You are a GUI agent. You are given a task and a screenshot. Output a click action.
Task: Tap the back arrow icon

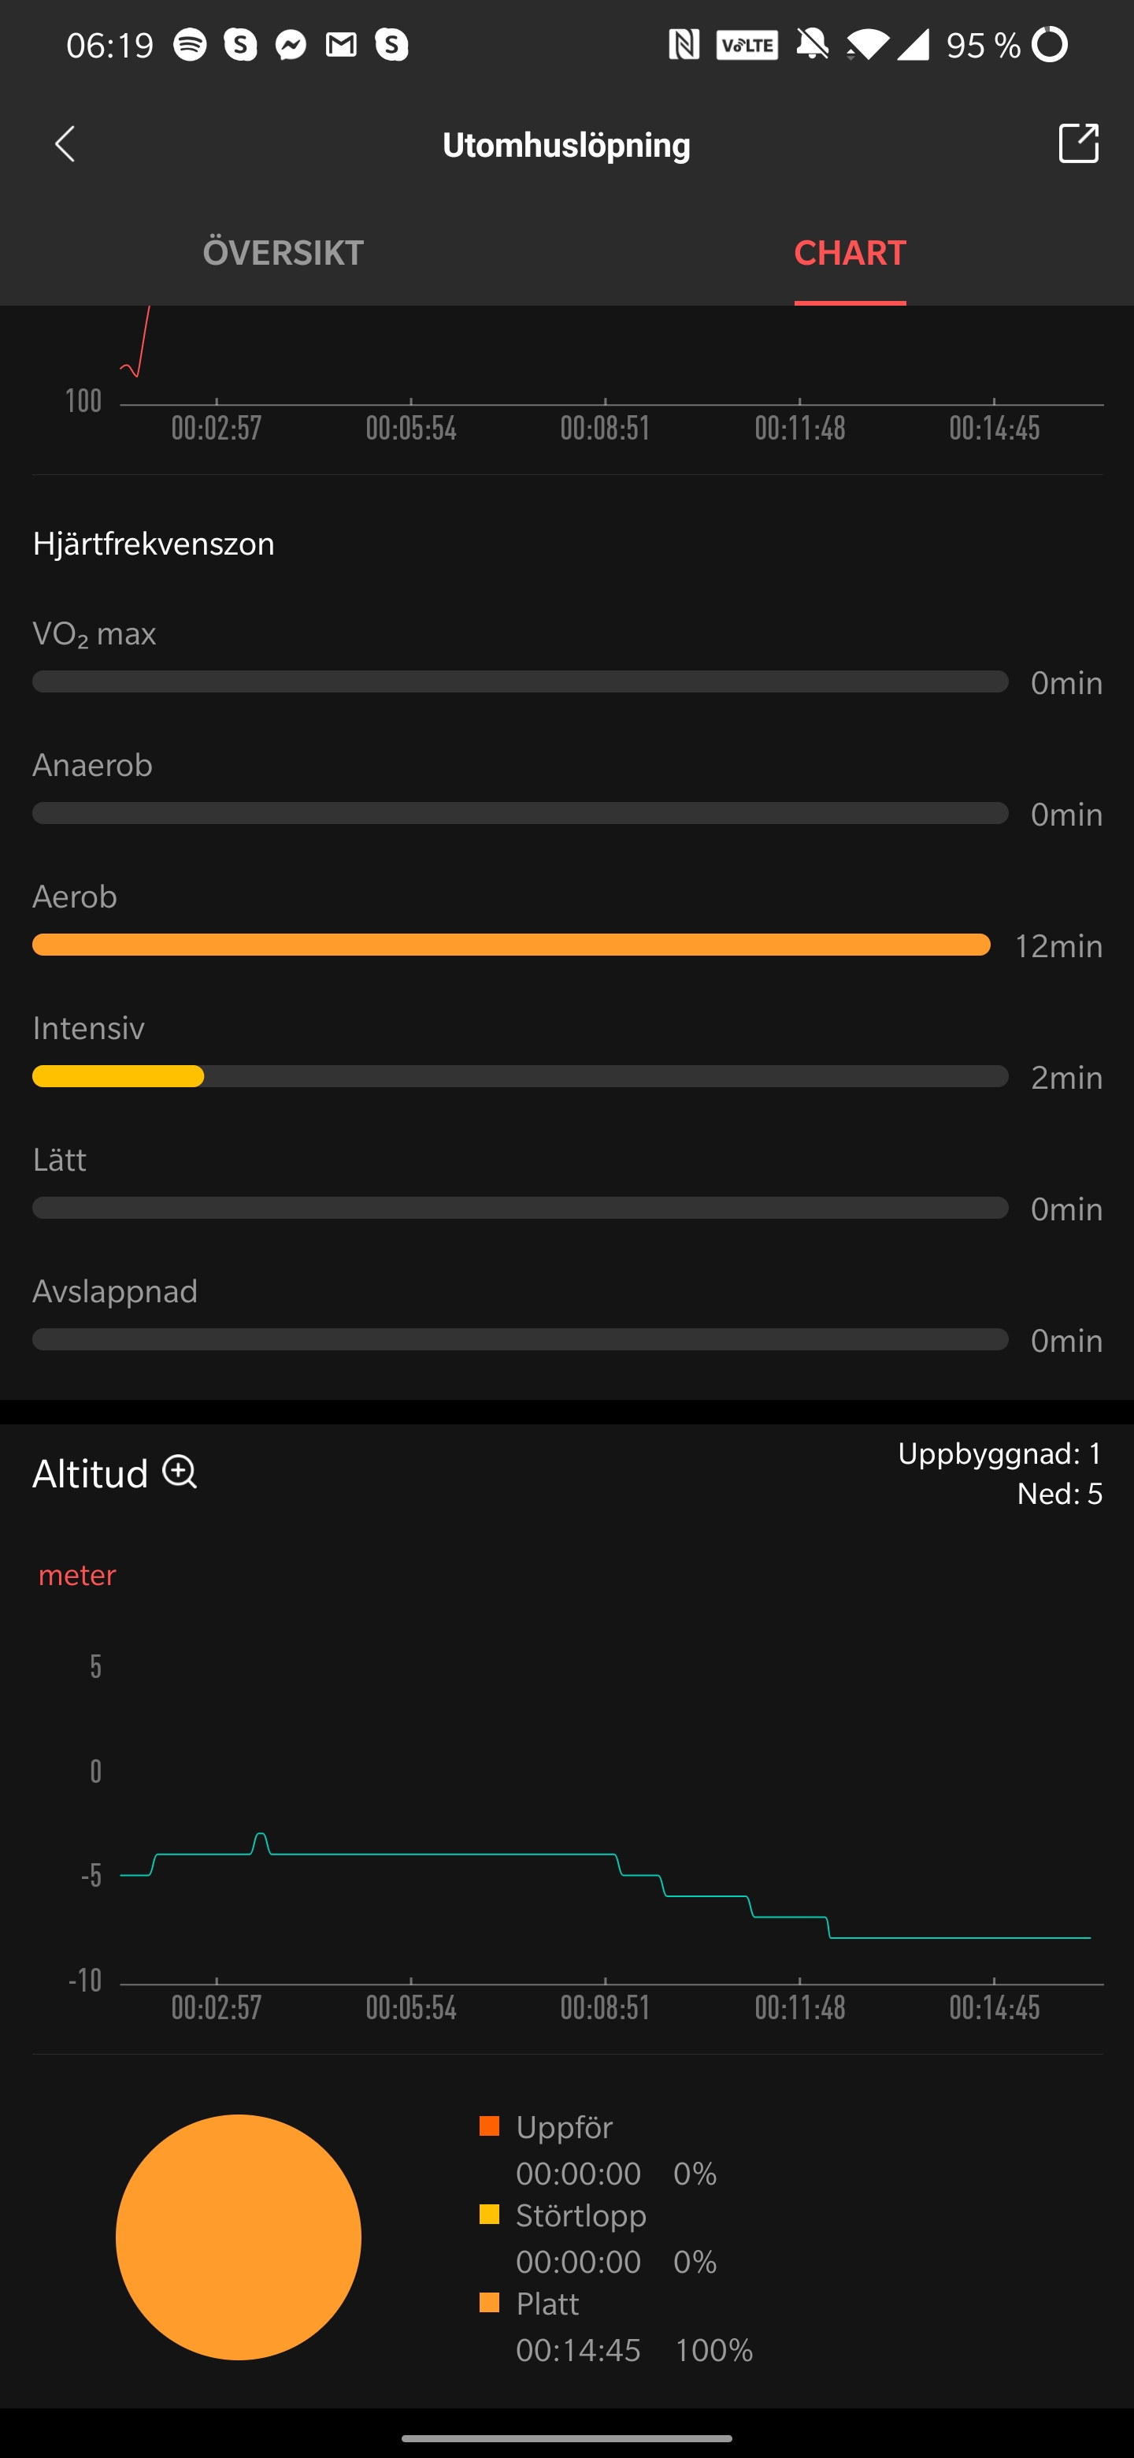point(65,144)
